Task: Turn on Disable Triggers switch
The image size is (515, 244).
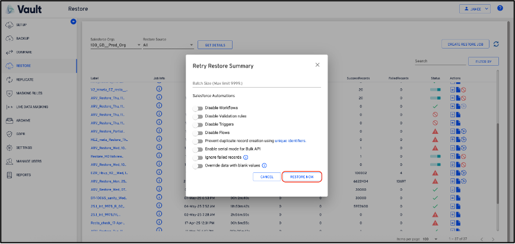Action: 198,124
